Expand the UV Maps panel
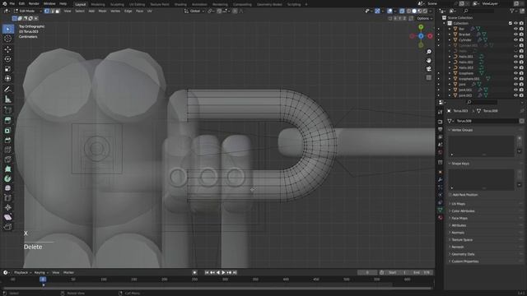Screen dimensions: 527x296 point(458,204)
